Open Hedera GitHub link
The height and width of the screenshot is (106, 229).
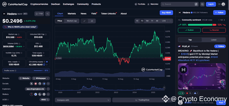40,83
